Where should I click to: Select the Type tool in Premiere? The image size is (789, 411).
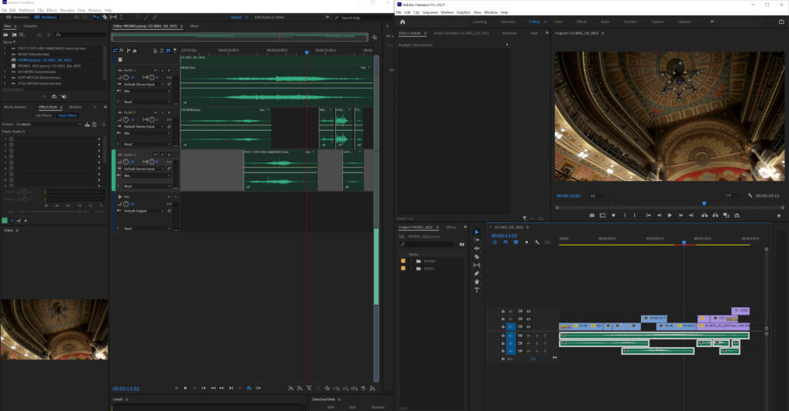tap(477, 289)
